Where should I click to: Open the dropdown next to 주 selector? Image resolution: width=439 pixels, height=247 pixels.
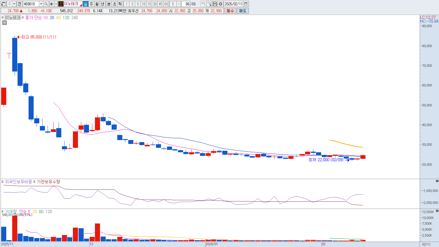click(x=14, y=4)
